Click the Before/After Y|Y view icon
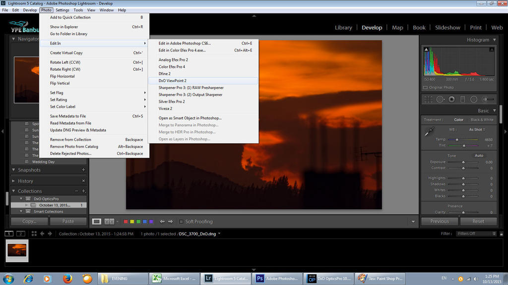The width and height of the screenshot is (508, 285). (109, 222)
